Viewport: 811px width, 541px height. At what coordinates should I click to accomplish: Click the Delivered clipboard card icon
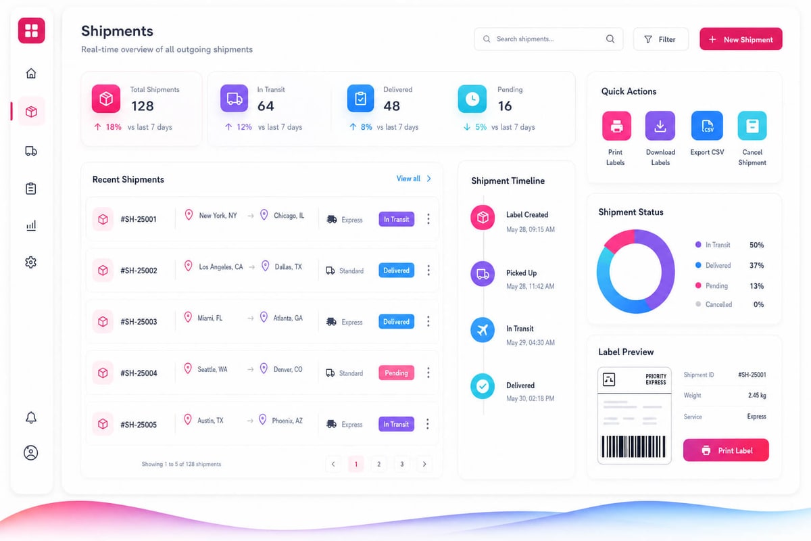[360, 99]
